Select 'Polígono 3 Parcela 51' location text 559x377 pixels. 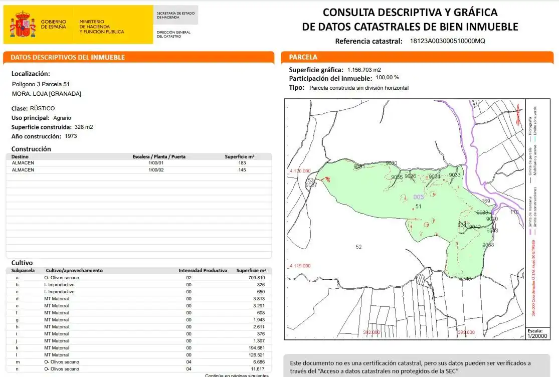(x=41, y=84)
